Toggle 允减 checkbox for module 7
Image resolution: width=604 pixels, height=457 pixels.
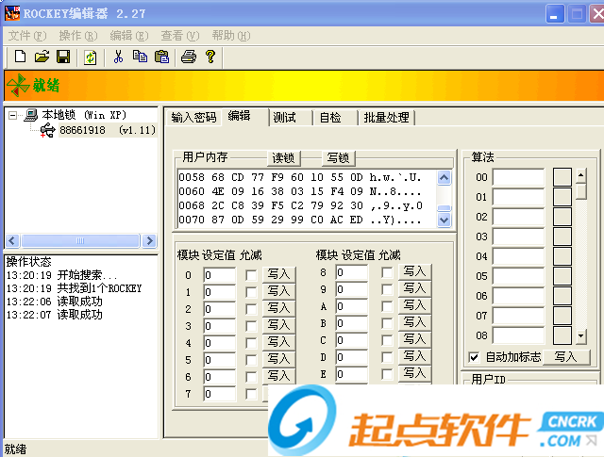coord(251,394)
